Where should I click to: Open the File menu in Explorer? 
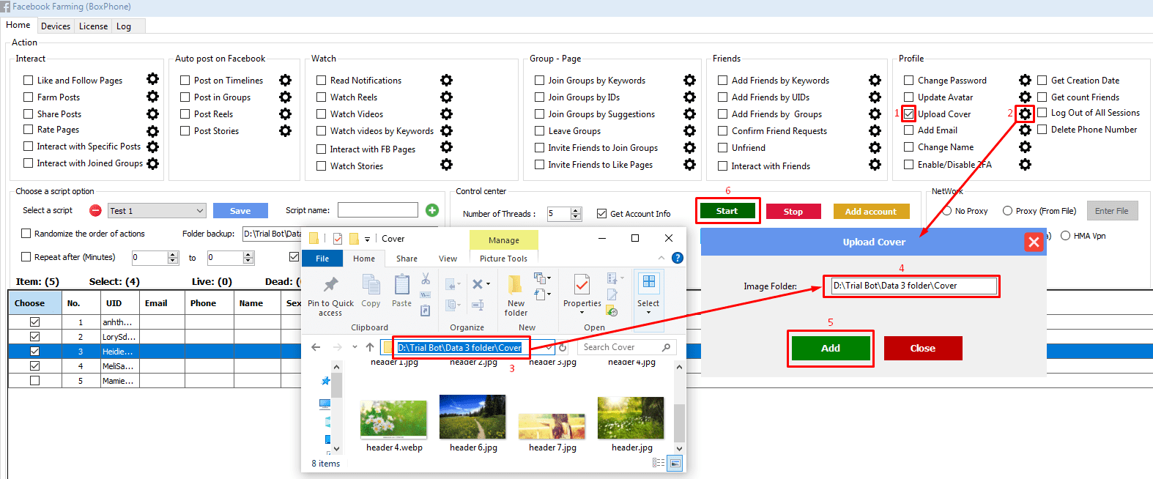tap(322, 259)
